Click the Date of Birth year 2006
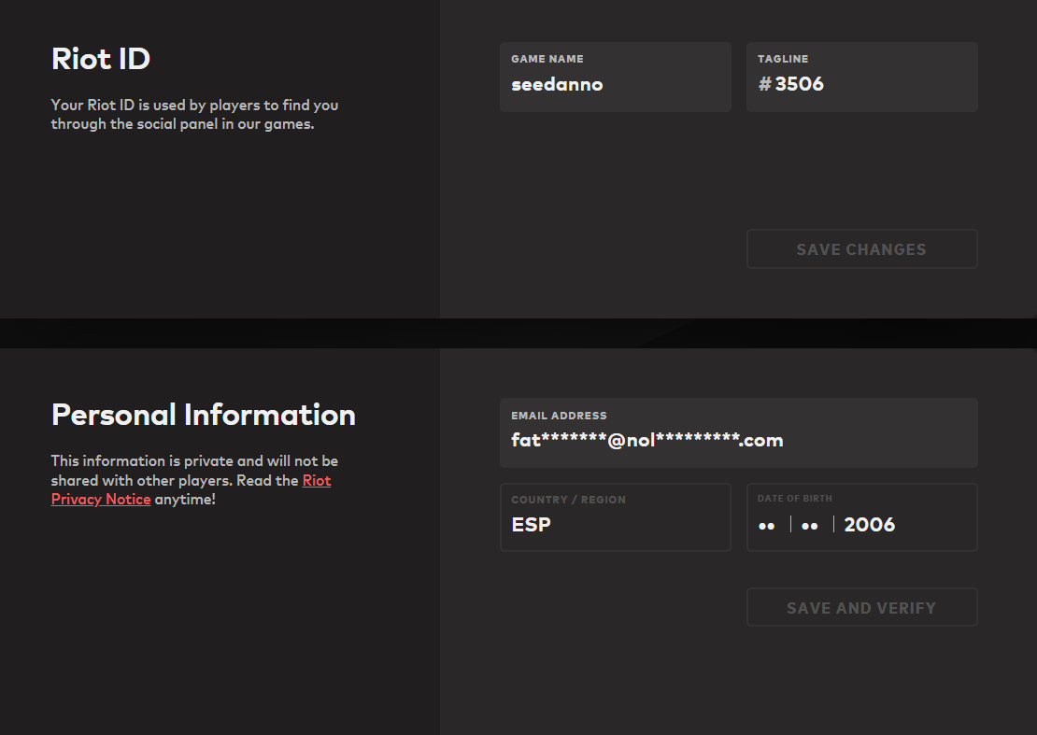1037x735 pixels. pos(869,525)
